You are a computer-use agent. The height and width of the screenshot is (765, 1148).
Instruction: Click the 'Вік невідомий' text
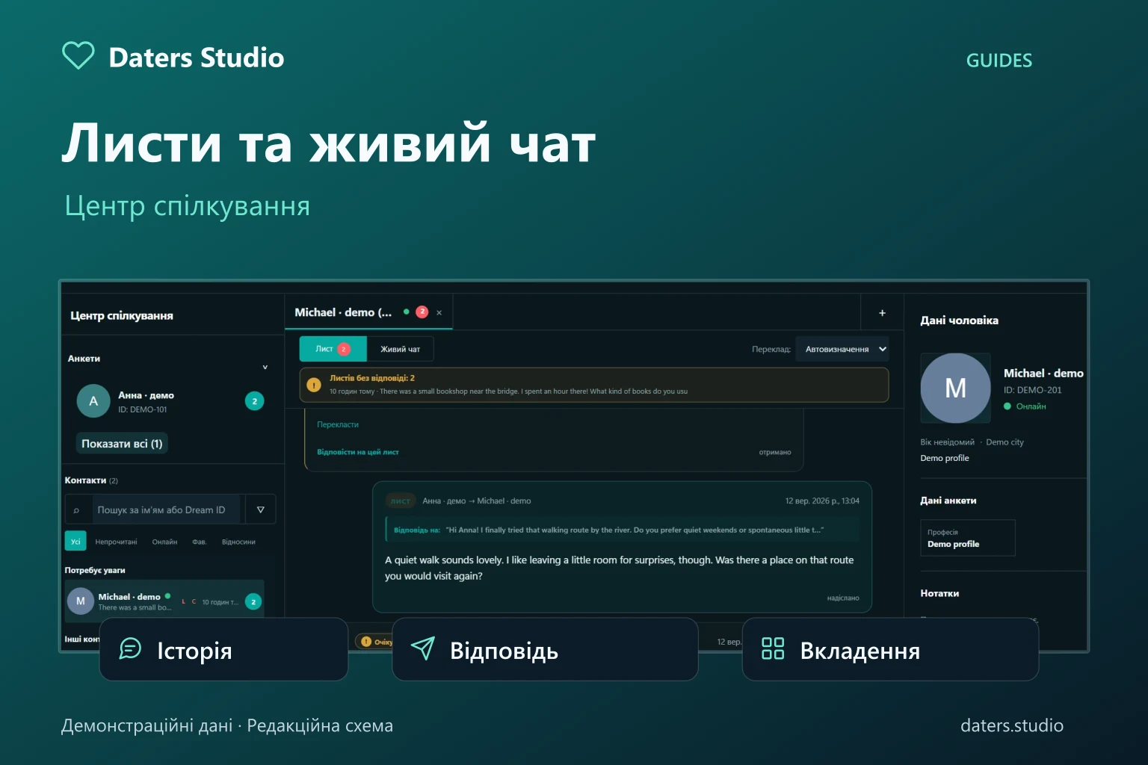[x=947, y=442]
